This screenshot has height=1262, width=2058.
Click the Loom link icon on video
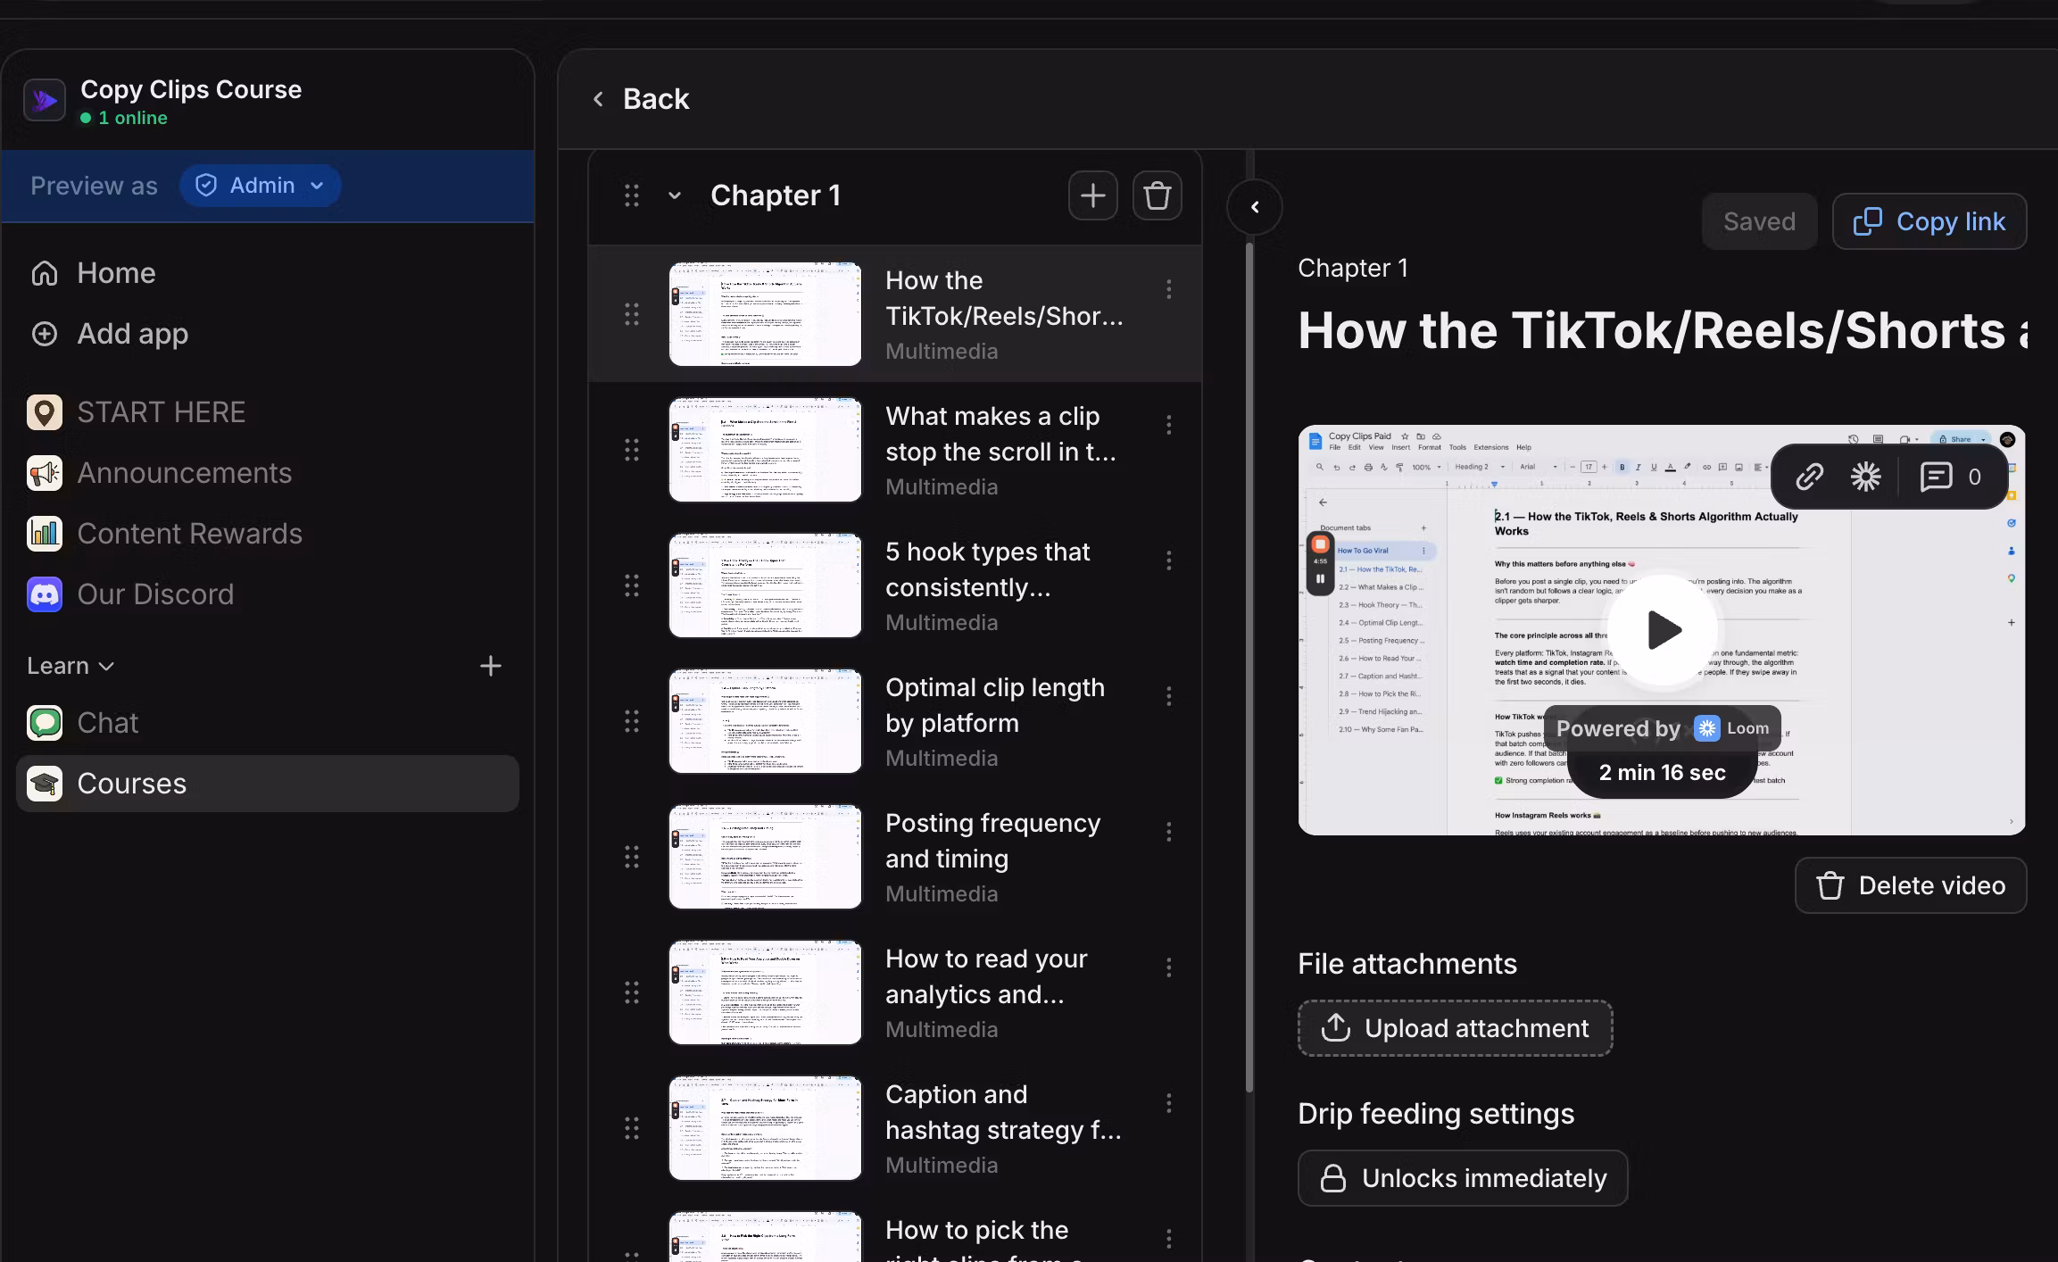point(1808,477)
